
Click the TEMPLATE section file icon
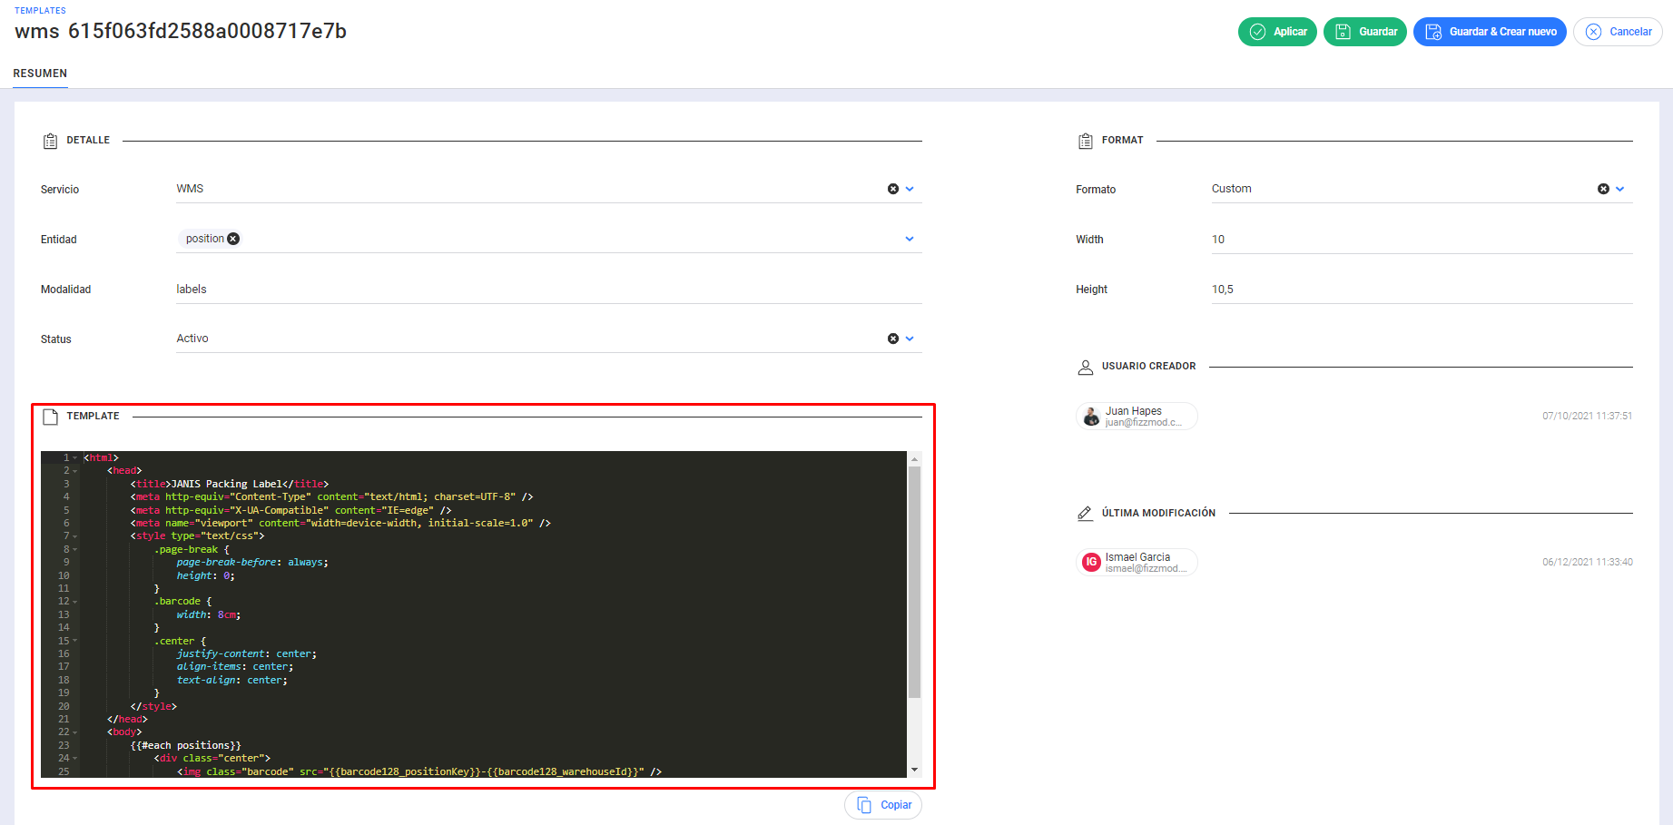51,417
